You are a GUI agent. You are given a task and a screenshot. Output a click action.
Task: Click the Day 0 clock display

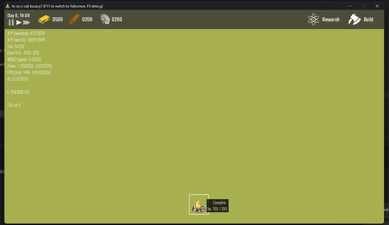point(18,15)
